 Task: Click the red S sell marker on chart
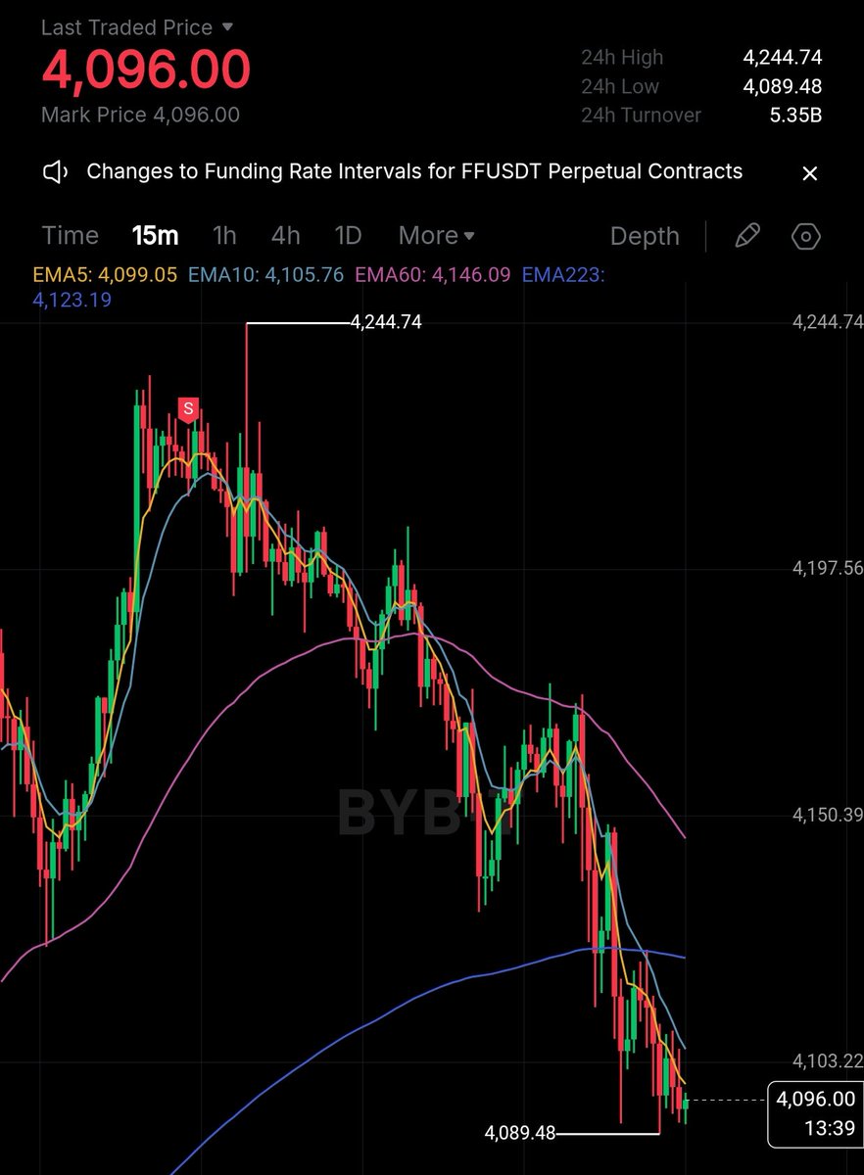point(188,409)
